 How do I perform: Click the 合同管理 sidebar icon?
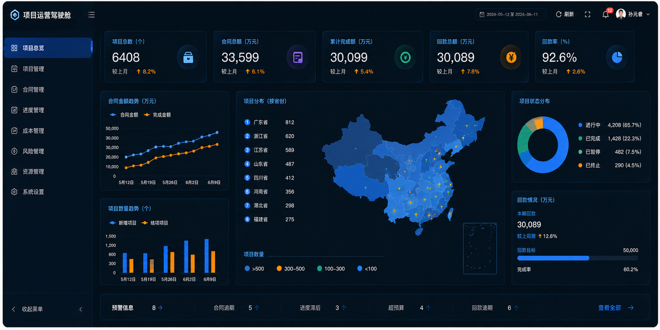pyautogui.click(x=14, y=89)
